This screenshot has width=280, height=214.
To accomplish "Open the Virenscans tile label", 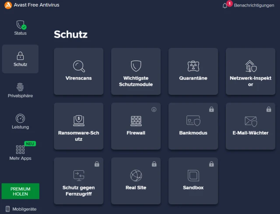I will (x=79, y=78).
